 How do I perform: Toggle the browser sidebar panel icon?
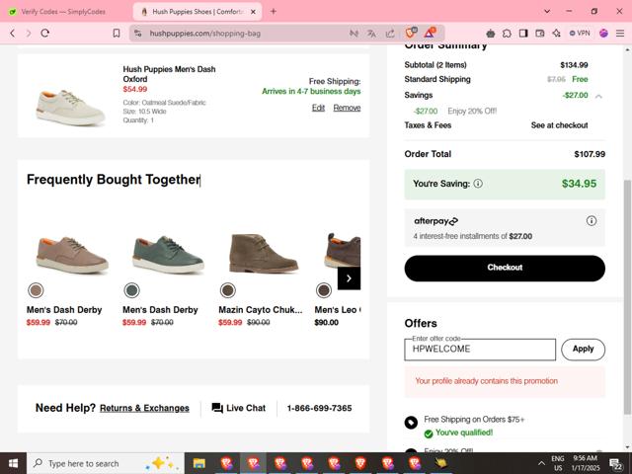click(523, 34)
